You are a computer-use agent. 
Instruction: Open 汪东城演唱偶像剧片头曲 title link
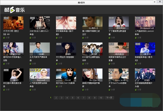(144, 85)
